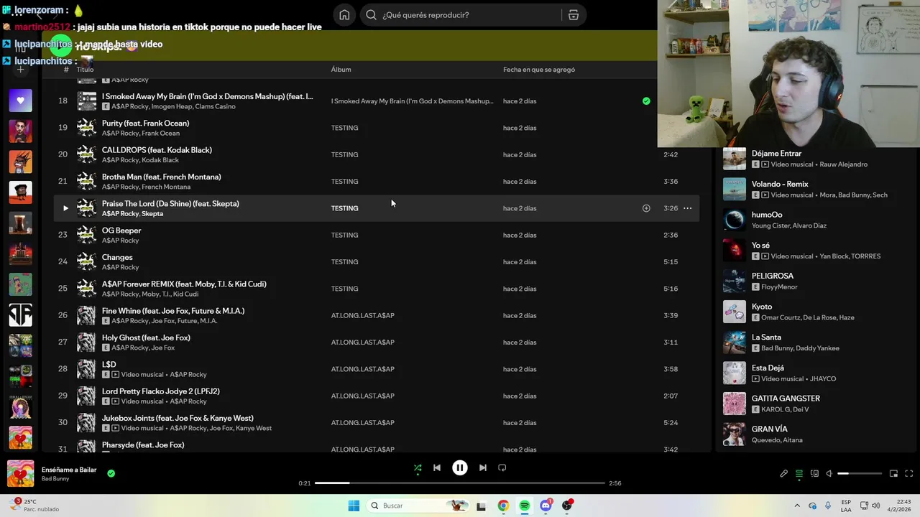Click Jukebox Joints track title
The height and width of the screenshot is (517, 920).
pyautogui.click(x=178, y=418)
